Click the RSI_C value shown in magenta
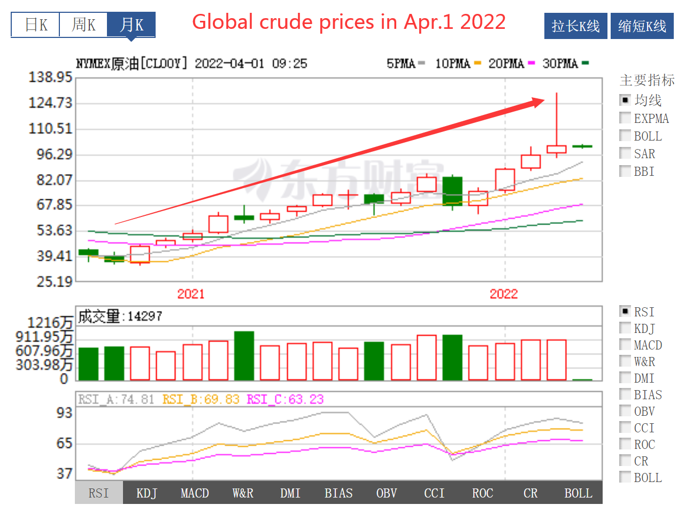Screen dimensions: 685x528 click(x=287, y=399)
